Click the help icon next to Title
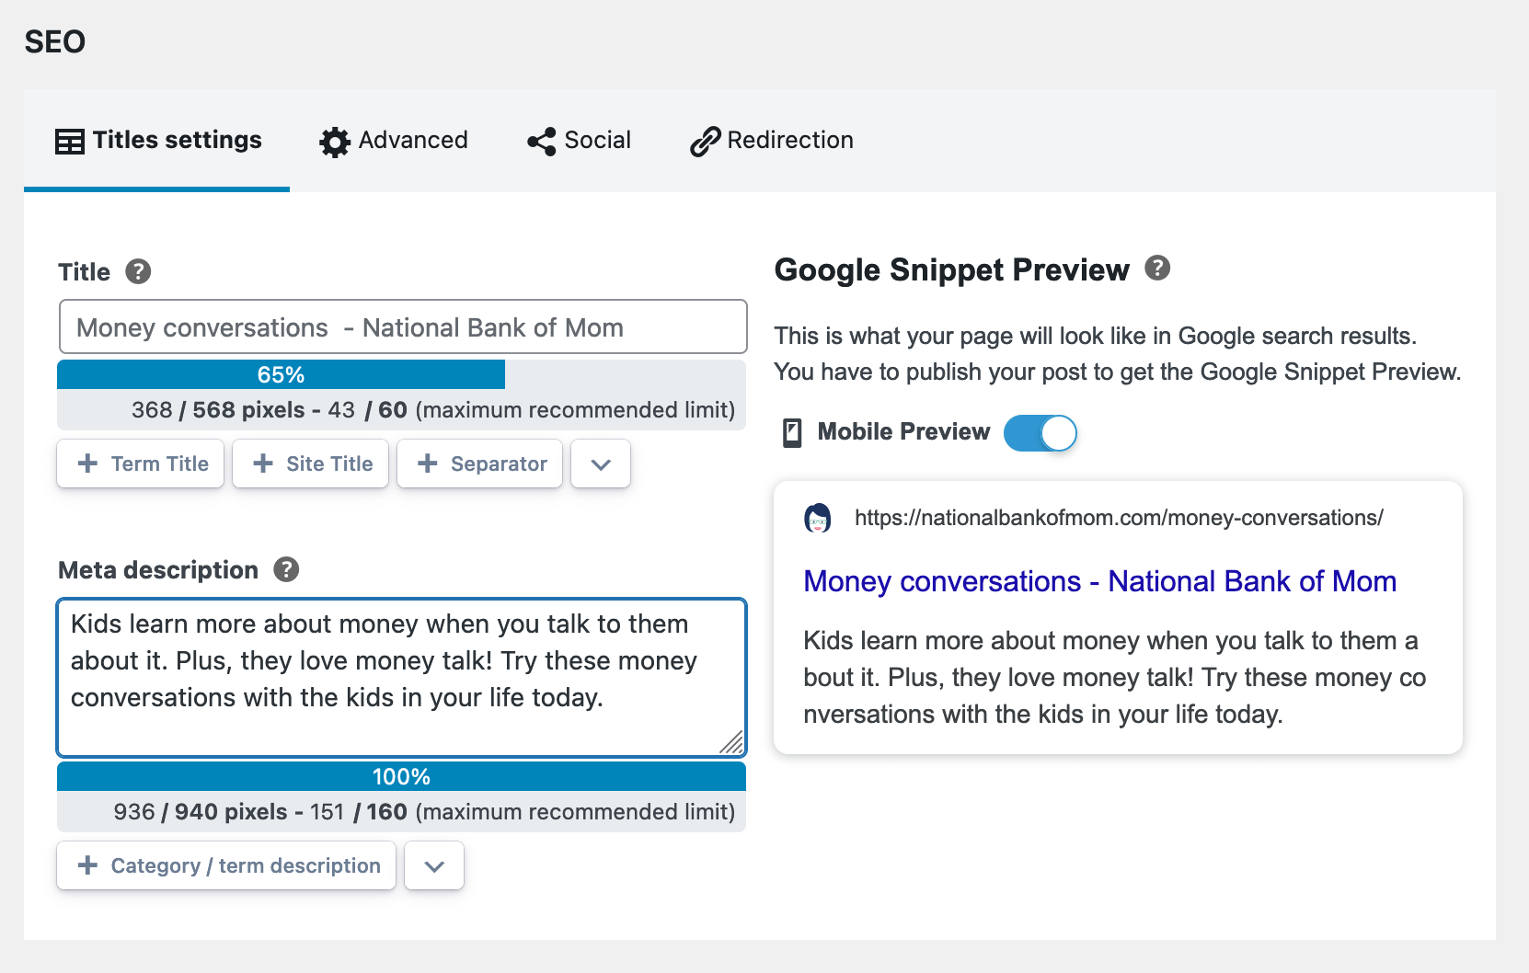 [138, 272]
